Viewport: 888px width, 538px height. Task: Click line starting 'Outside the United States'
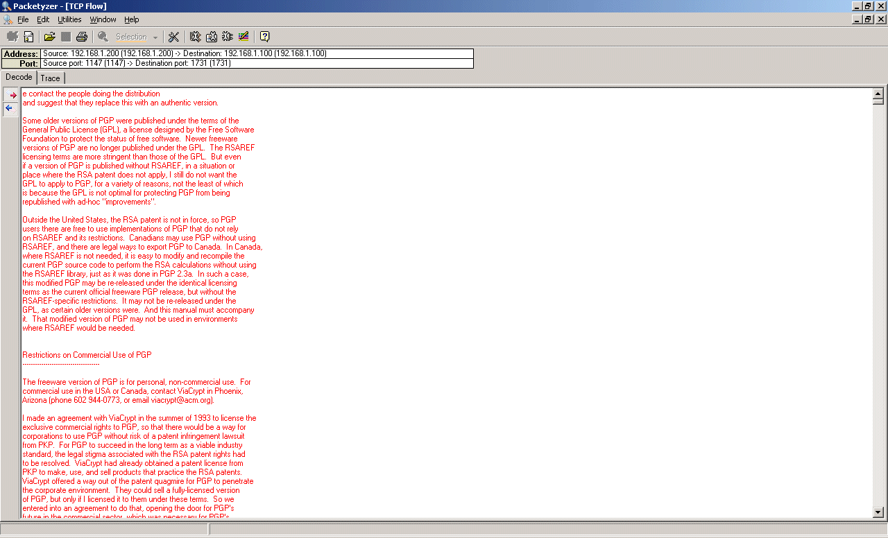click(129, 220)
